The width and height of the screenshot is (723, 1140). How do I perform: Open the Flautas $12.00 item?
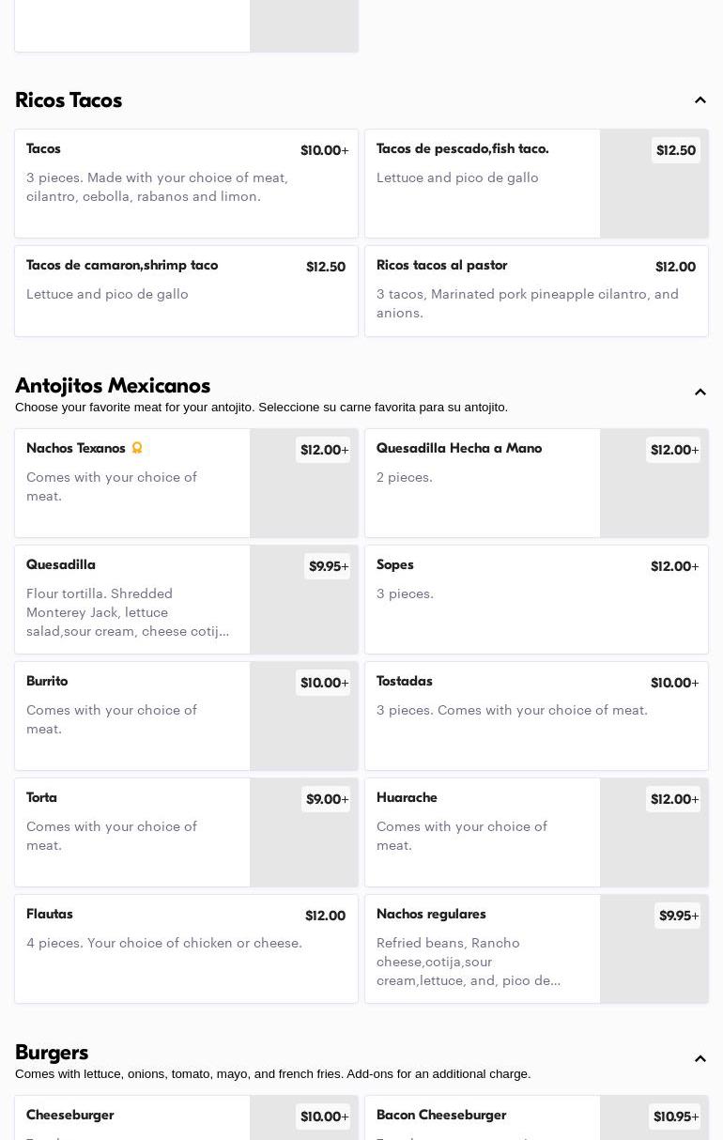pos(186,948)
